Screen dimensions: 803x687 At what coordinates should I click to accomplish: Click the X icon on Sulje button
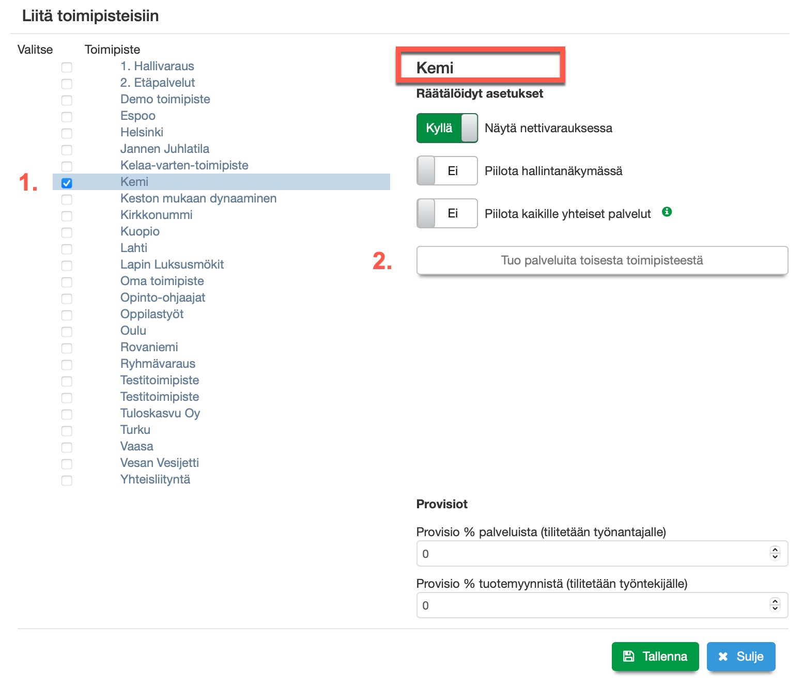tap(723, 657)
